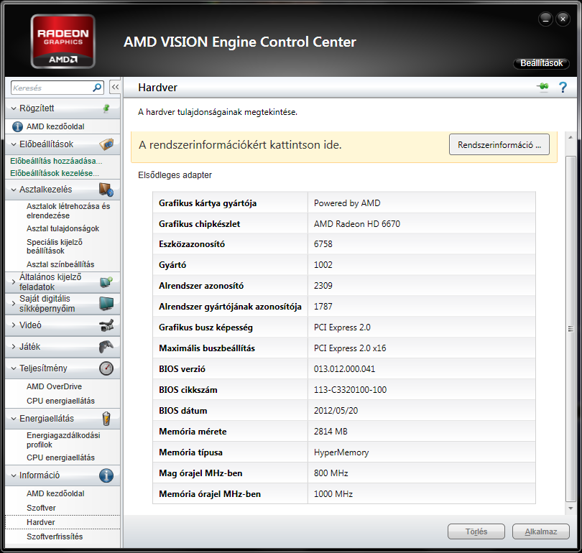The height and width of the screenshot is (553, 582).
Task: Click the scrollbar down arrow
Action: [571, 508]
